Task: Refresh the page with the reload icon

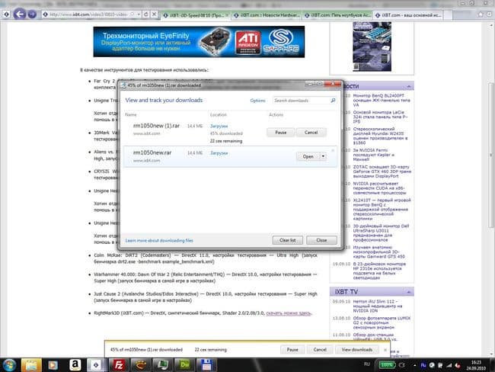Action: 146,14
